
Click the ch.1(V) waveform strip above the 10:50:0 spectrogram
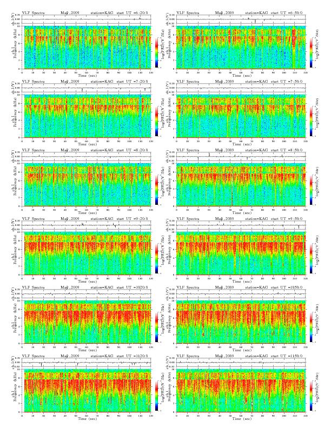[241, 293]
